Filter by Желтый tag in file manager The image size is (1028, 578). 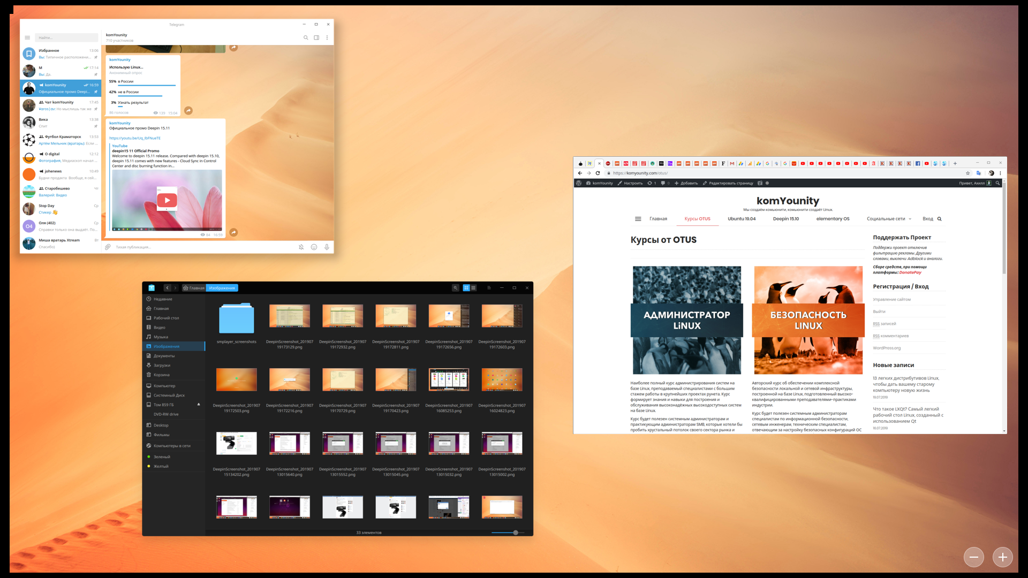point(174,466)
